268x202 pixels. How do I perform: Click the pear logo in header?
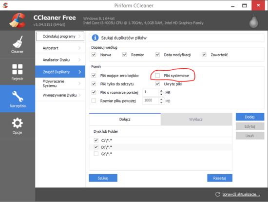click(x=254, y=21)
